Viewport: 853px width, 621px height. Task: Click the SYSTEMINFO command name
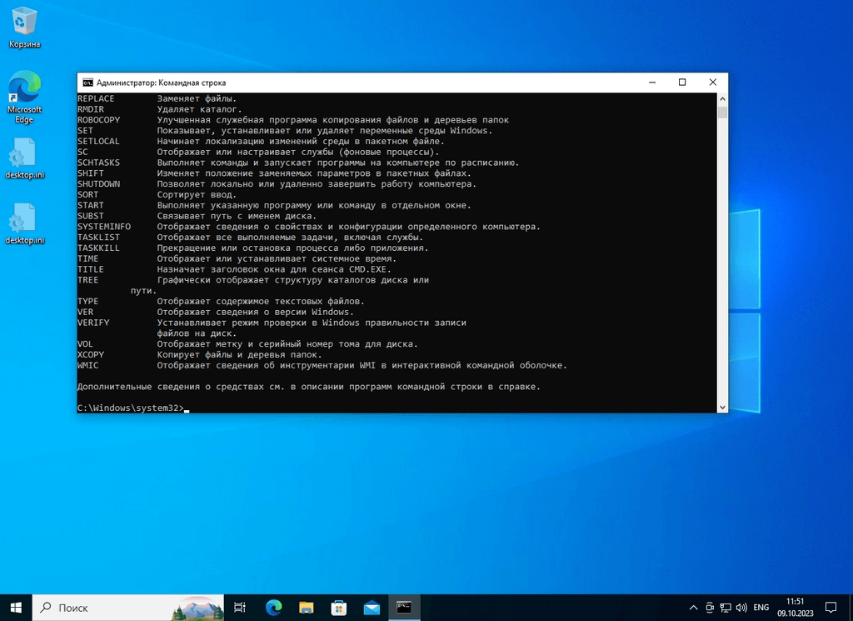tap(104, 227)
